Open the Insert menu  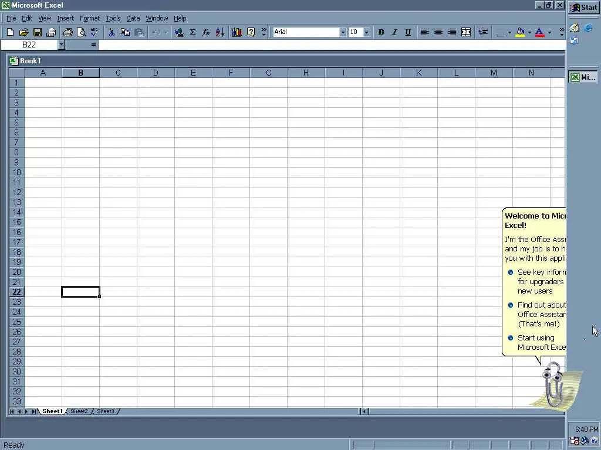pos(66,18)
